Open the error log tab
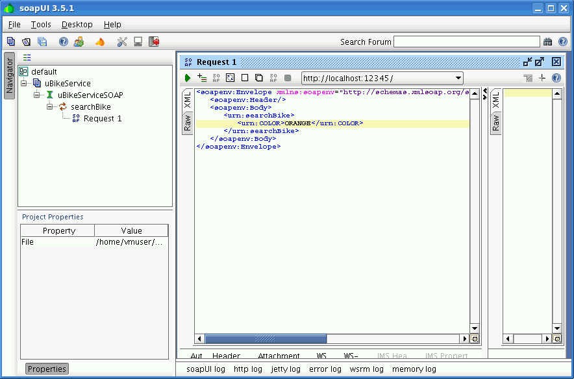Image resolution: width=574 pixels, height=379 pixels. [x=325, y=369]
